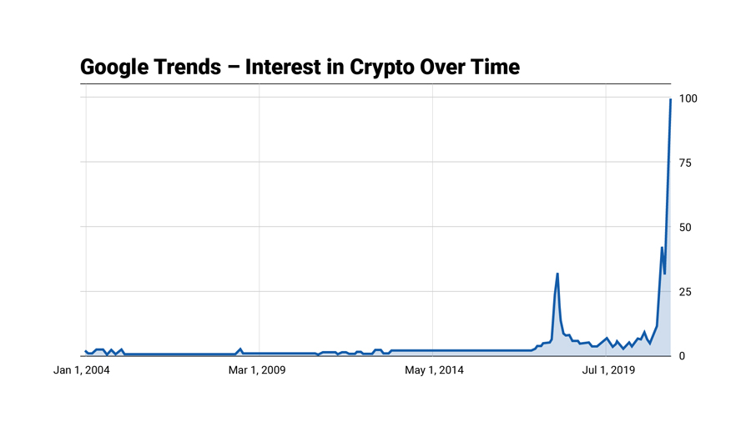Click the 100 y-axis label
Viewport: 751px width, 422px height.
[688, 98]
